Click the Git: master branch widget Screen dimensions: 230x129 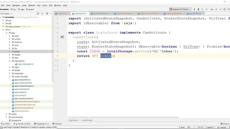(x=222, y=127)
